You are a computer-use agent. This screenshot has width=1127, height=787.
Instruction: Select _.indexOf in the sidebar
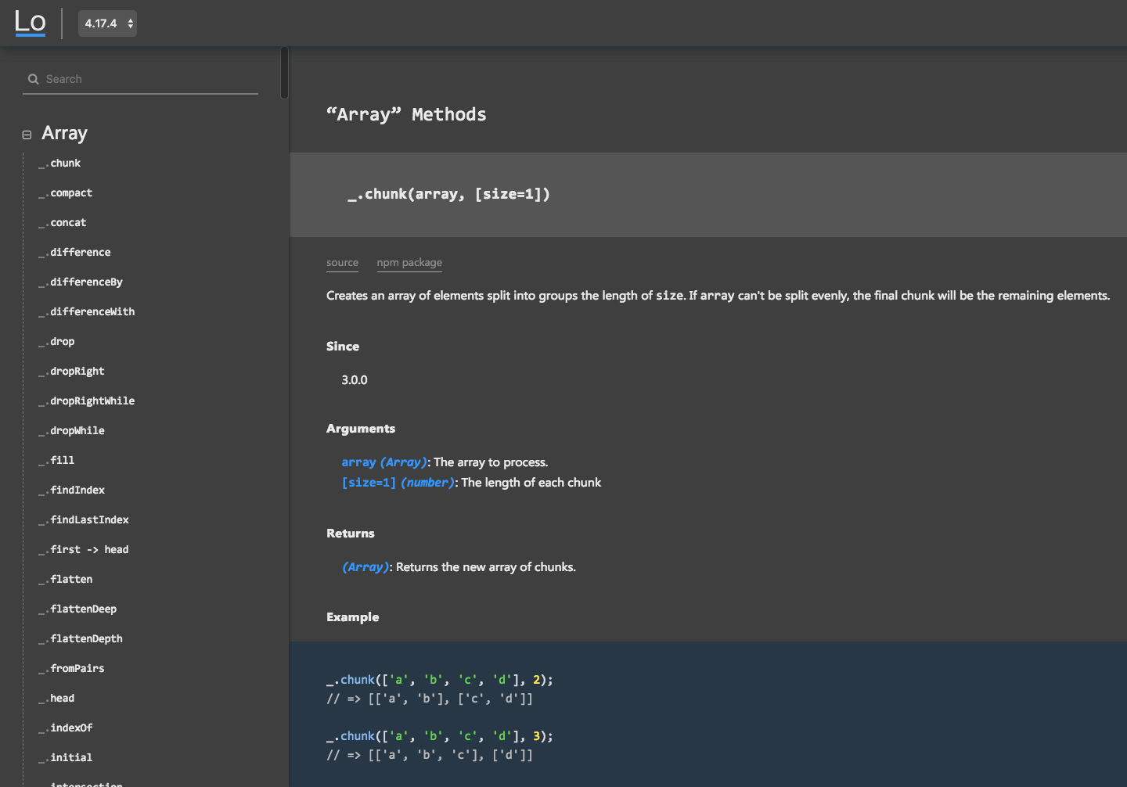(x=70, y=728)
